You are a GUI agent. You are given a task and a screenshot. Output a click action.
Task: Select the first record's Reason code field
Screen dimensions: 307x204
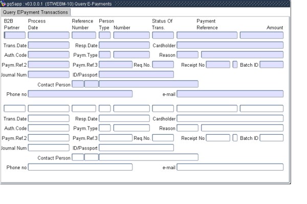click(188, 55)
